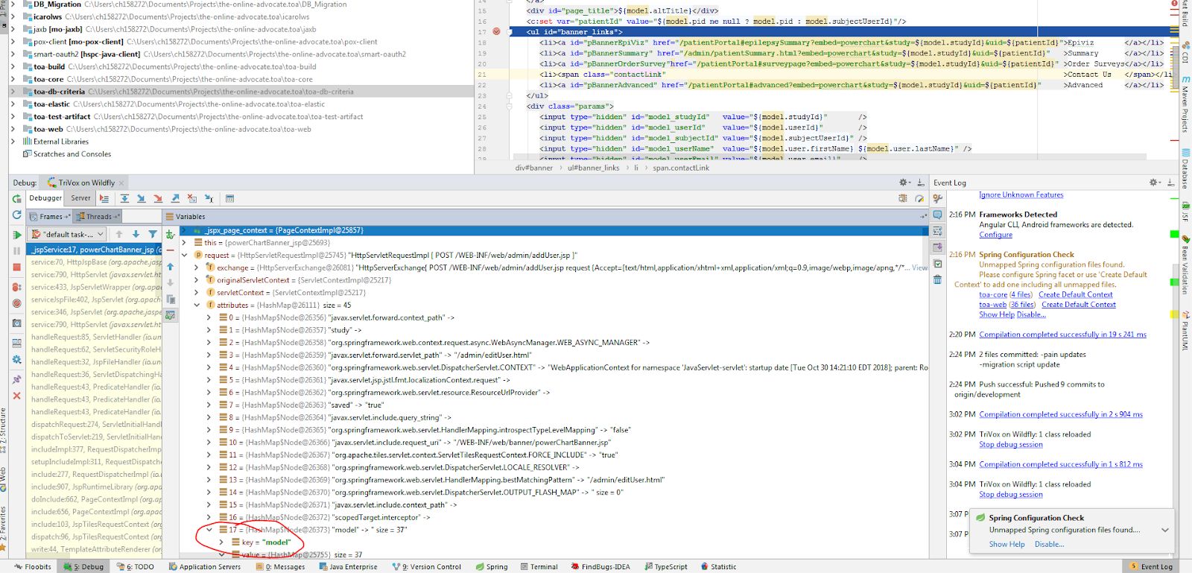Move to the next frame with down arrow
Viewport: 1192px width, 573px height.
[136, 234]
